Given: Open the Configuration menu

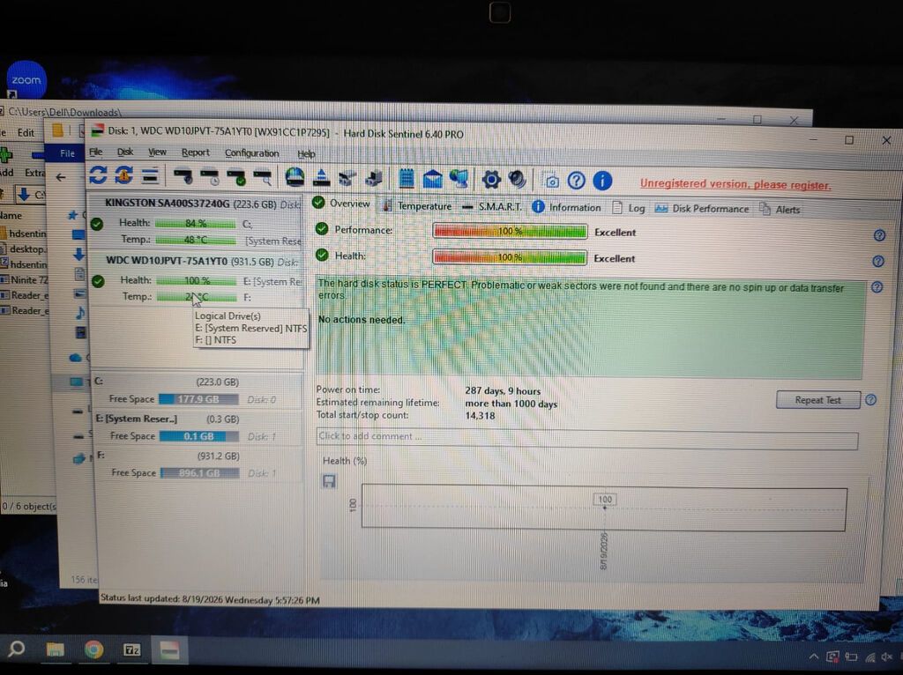Looking at the screenshot, I should (x=251, y=153).
